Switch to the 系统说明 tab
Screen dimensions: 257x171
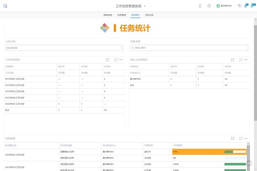point(108,15)
